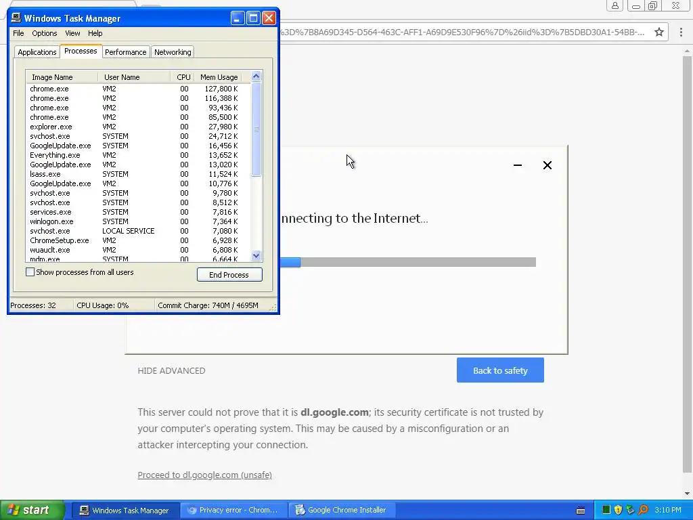Switch to the Performance tab
Screen dimensions: 693x520
click(125, 52)
